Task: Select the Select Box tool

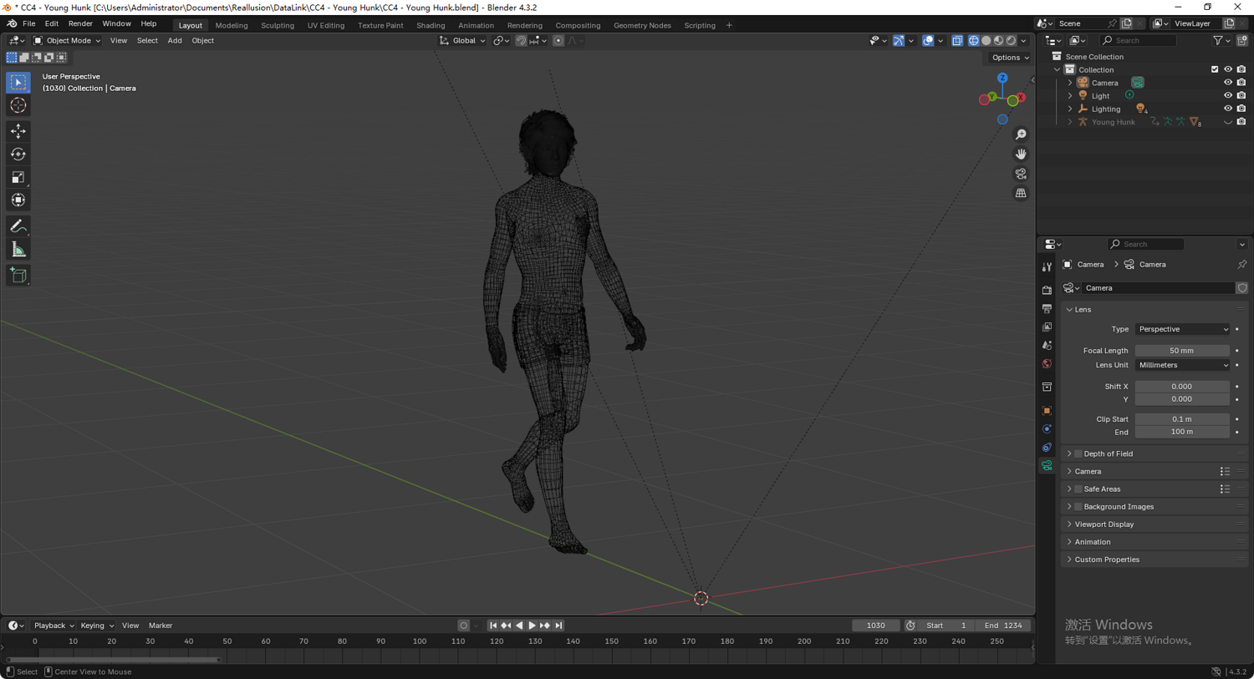Action: [x=18, y=83]
